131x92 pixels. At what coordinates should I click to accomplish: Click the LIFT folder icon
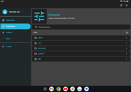[36, 43]
